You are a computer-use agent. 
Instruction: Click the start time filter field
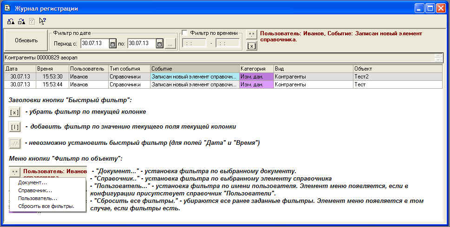[x=194, y=44]
